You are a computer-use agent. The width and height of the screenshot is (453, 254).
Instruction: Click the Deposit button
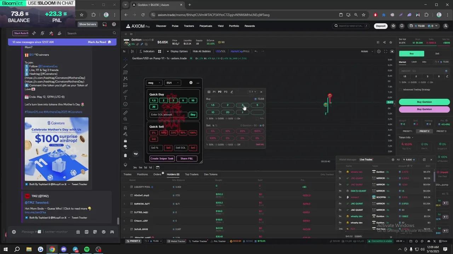point(381,26)
